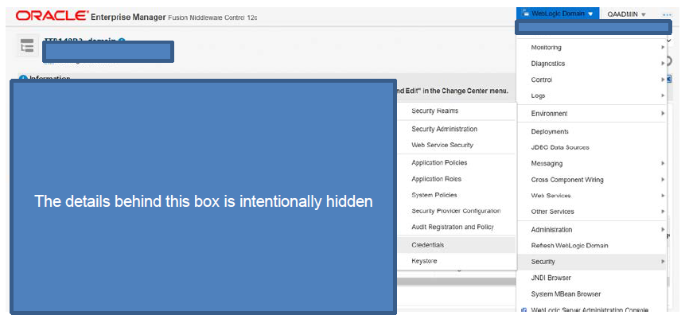The image size is (685, 319).
Task: Choose Web Service Security
Action: 457,145
